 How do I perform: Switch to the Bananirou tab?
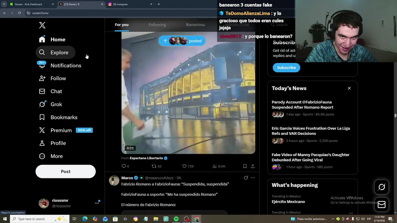click(195, 25)
